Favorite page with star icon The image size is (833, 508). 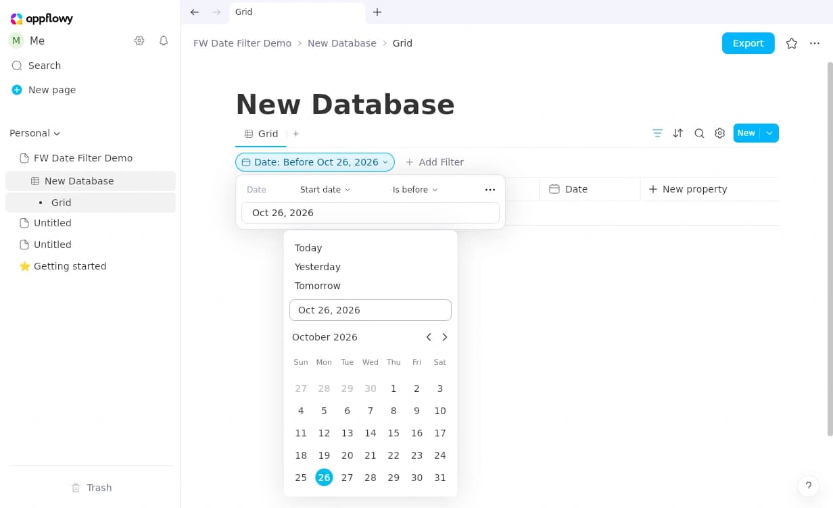pyautogui.click(x=792, y=43)
